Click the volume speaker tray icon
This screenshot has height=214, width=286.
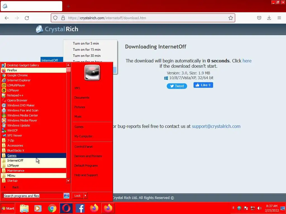[259, 208]
